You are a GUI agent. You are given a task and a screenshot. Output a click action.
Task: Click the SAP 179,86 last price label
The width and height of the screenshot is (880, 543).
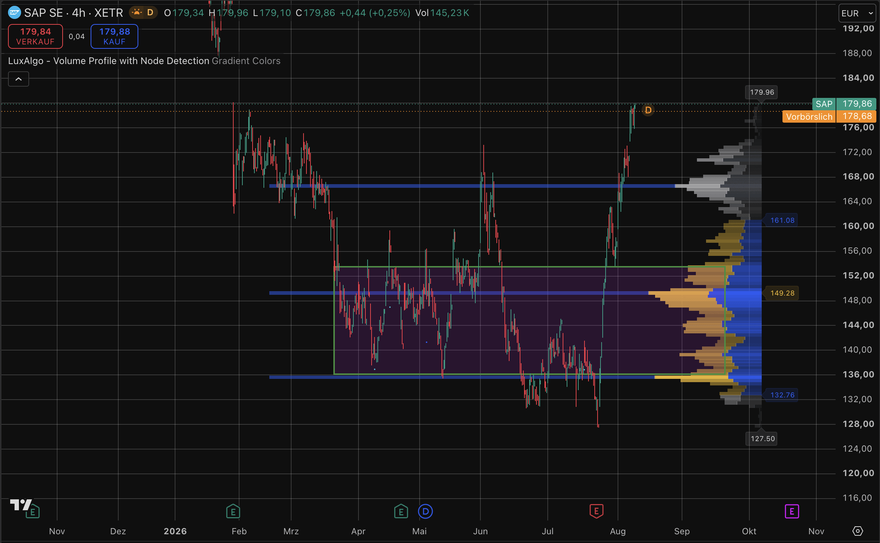coord(844,104)
